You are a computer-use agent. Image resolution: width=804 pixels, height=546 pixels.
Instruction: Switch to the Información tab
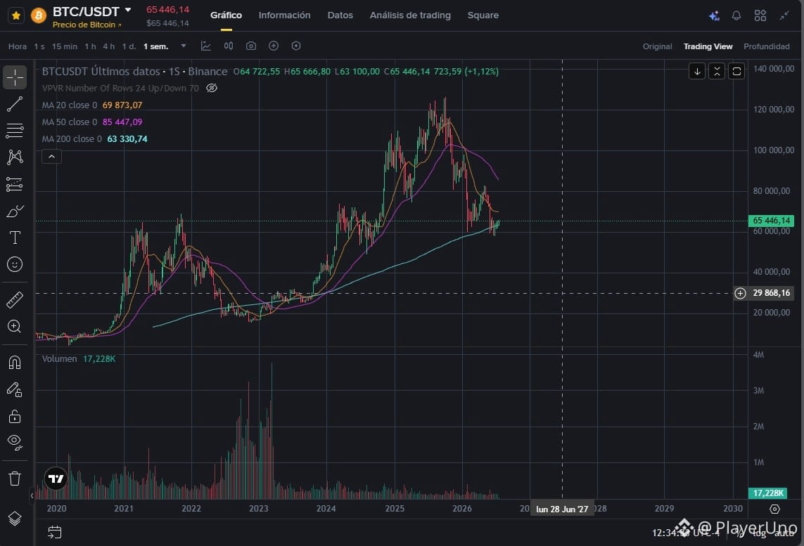pos(284,15)
